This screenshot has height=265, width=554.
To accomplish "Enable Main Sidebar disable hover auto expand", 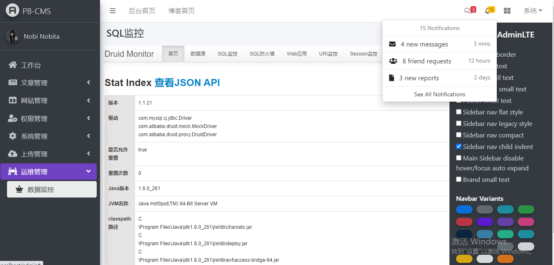I will pyautogui.click(x=459, y=158).
